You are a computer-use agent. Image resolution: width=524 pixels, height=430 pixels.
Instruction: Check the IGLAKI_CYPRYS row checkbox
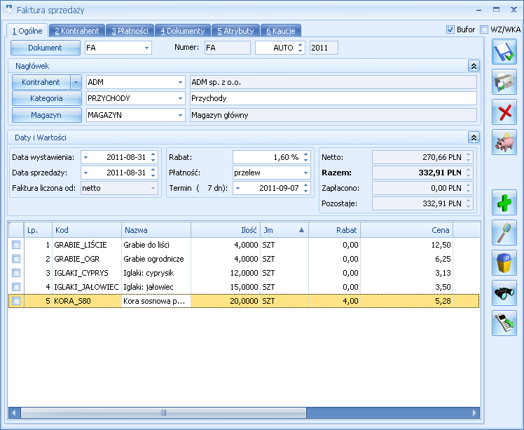16,273
